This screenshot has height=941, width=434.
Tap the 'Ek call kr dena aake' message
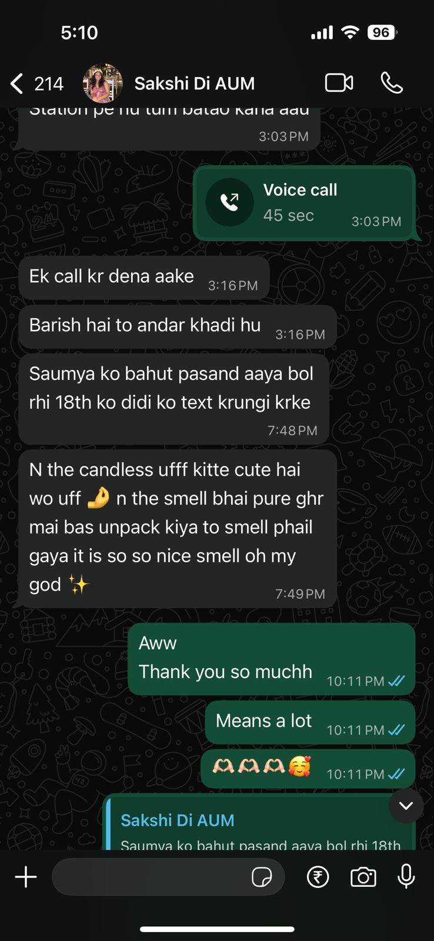[x=144, y=278]
